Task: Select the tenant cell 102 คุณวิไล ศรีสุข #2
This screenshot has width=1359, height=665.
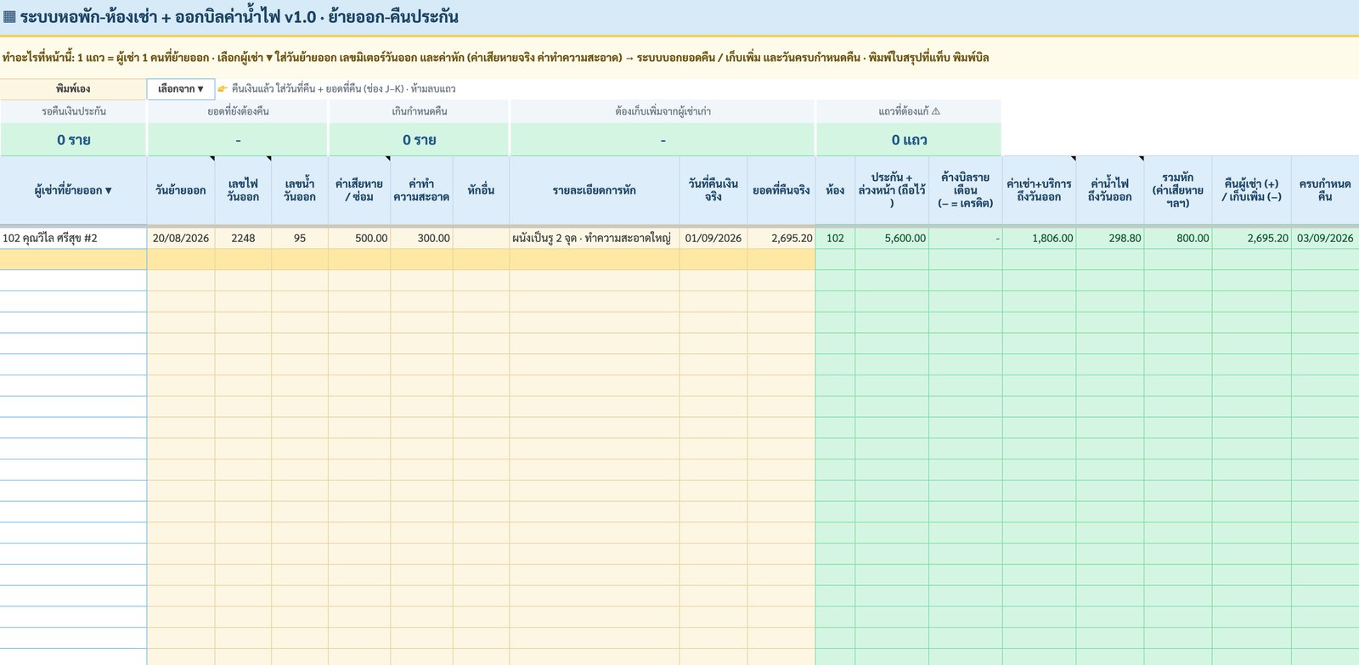Action: [73, 239]
